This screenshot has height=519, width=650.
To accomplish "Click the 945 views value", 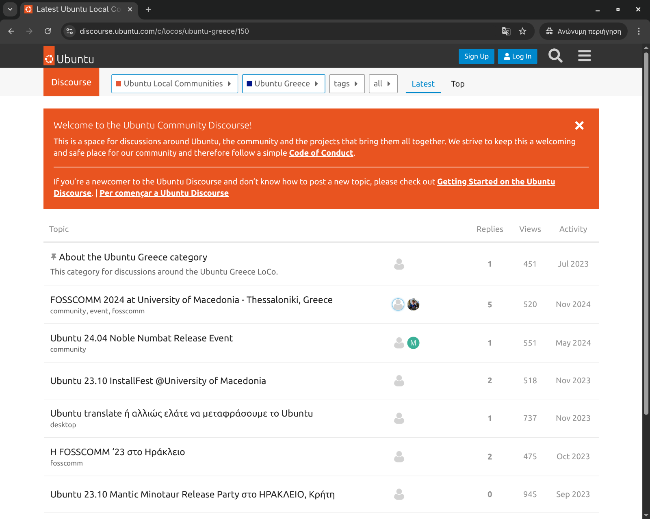I will click(x=530, y=494).
